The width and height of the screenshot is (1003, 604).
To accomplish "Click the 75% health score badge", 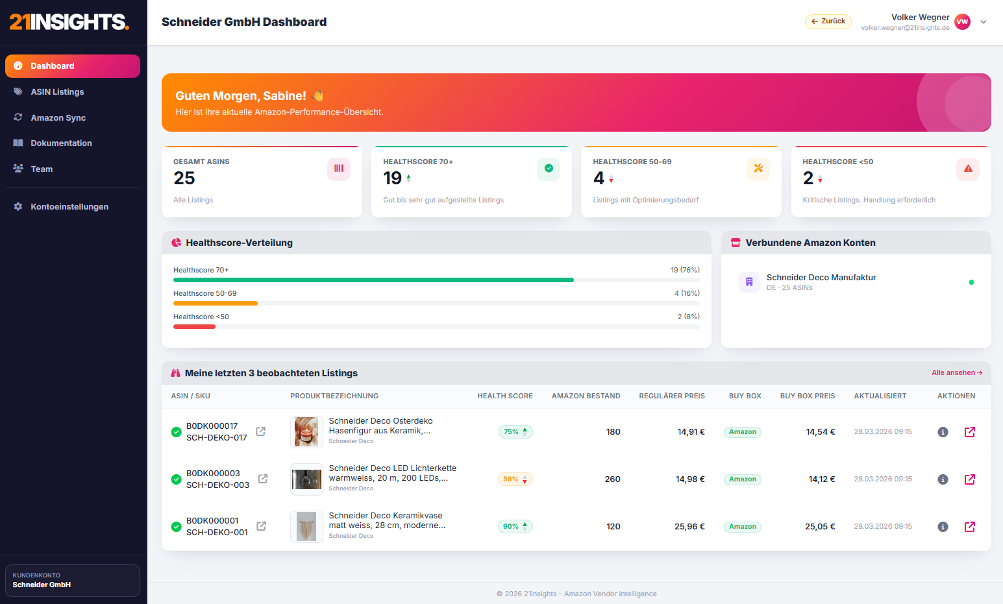I will click(x=515, y=432).
